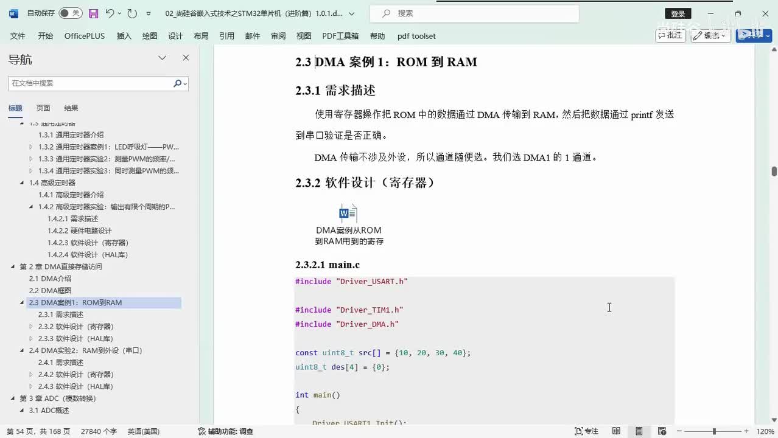Open the pdf toolset ribbon tab

416,36
